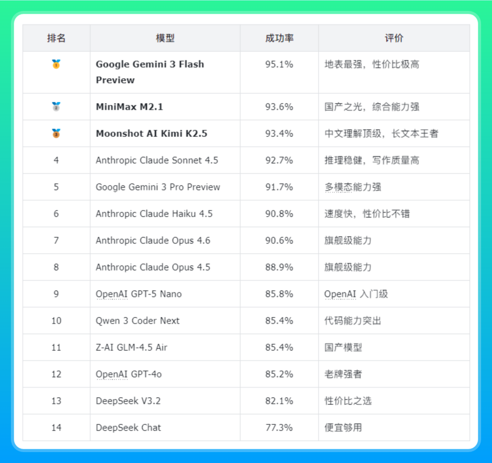
Task: Click Z-AI GLM-4.5 Air model name
Action: [132, 348]
